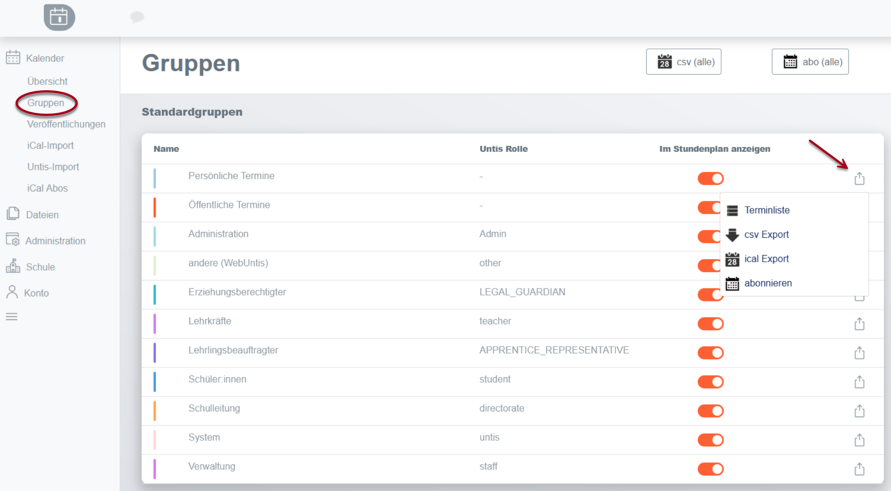Toggle Schulleitung timetable display

pyautogui.click(x=711, y=411)
